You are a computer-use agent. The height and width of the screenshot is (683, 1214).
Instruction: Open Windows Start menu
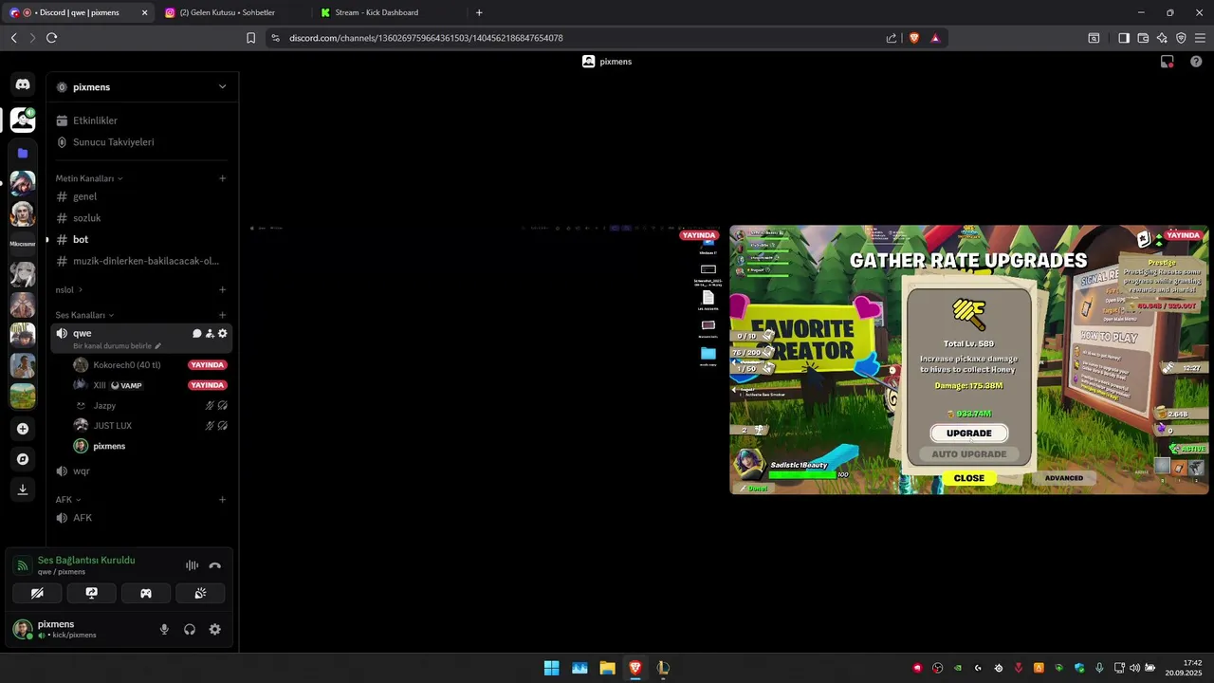pos(551,668)
